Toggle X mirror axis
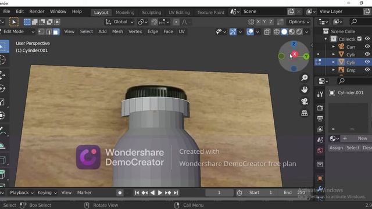 coord(258,22)
